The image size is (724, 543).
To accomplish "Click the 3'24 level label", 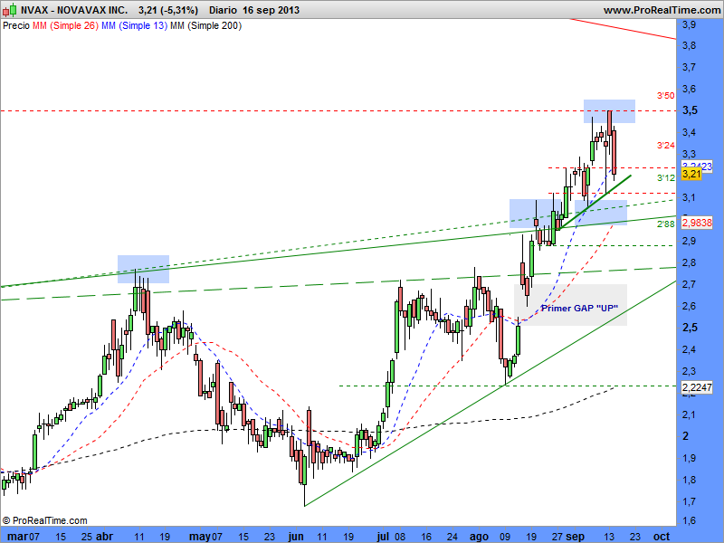I will click(665, 146).
